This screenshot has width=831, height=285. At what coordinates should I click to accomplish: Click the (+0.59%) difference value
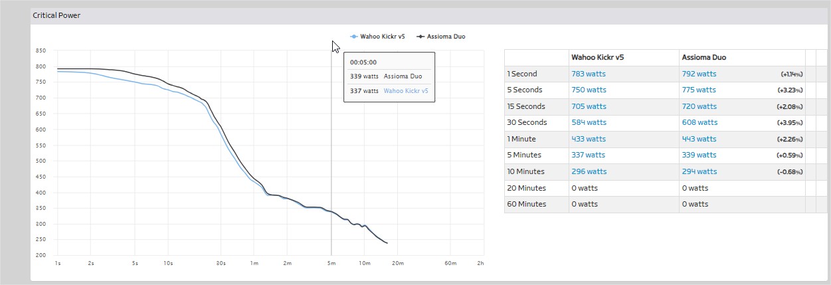click(x=790, y=155)
